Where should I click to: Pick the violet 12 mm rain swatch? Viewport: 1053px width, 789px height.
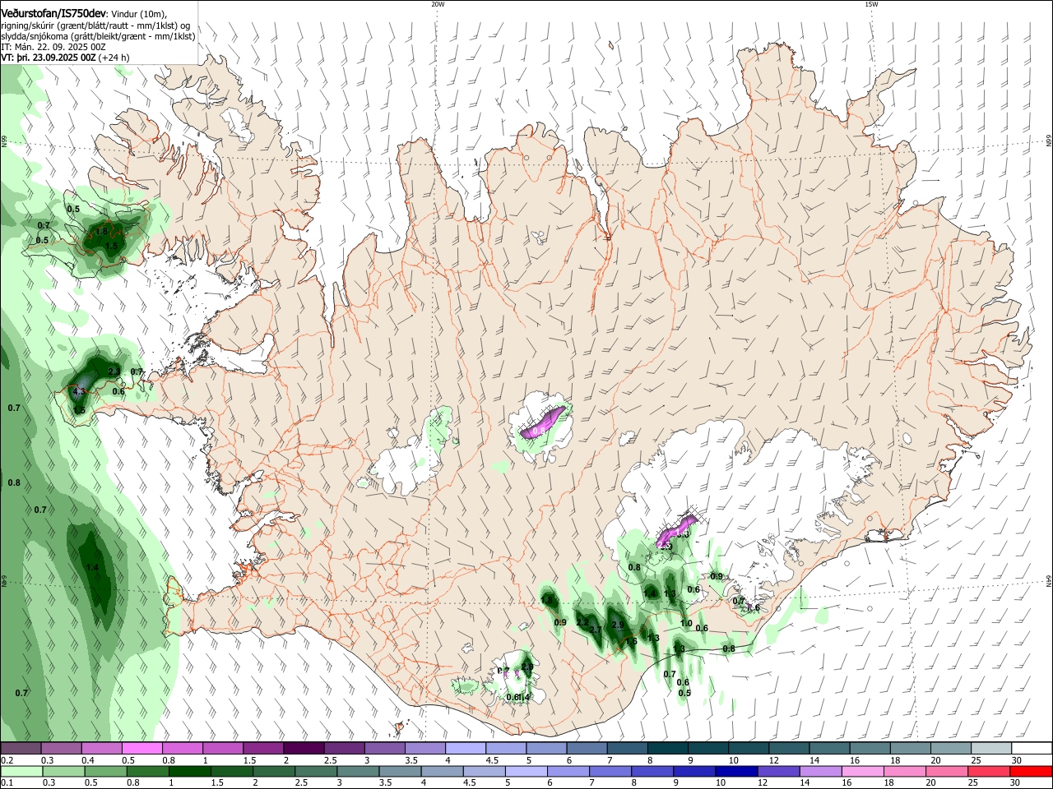click(x=777, y=772)
